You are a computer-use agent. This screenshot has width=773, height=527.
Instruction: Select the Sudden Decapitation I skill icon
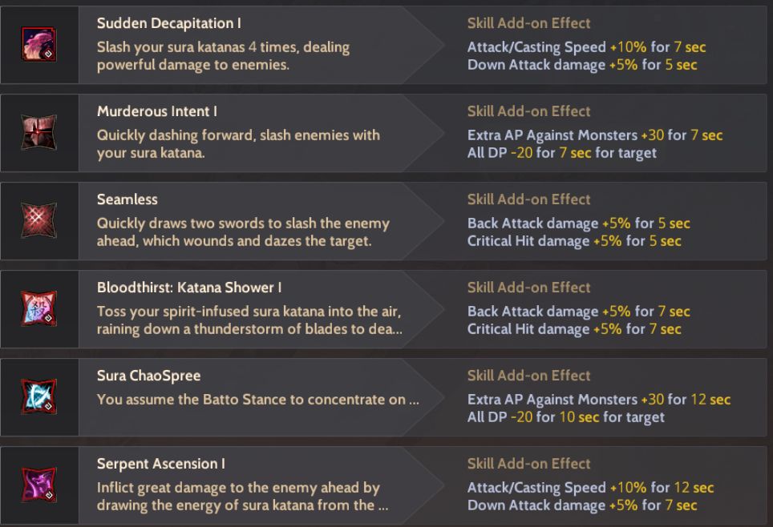(38, 45)
